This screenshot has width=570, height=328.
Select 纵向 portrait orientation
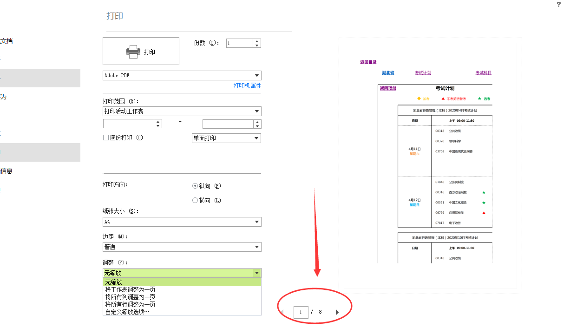pyautogui.click(x=195, y=186)
